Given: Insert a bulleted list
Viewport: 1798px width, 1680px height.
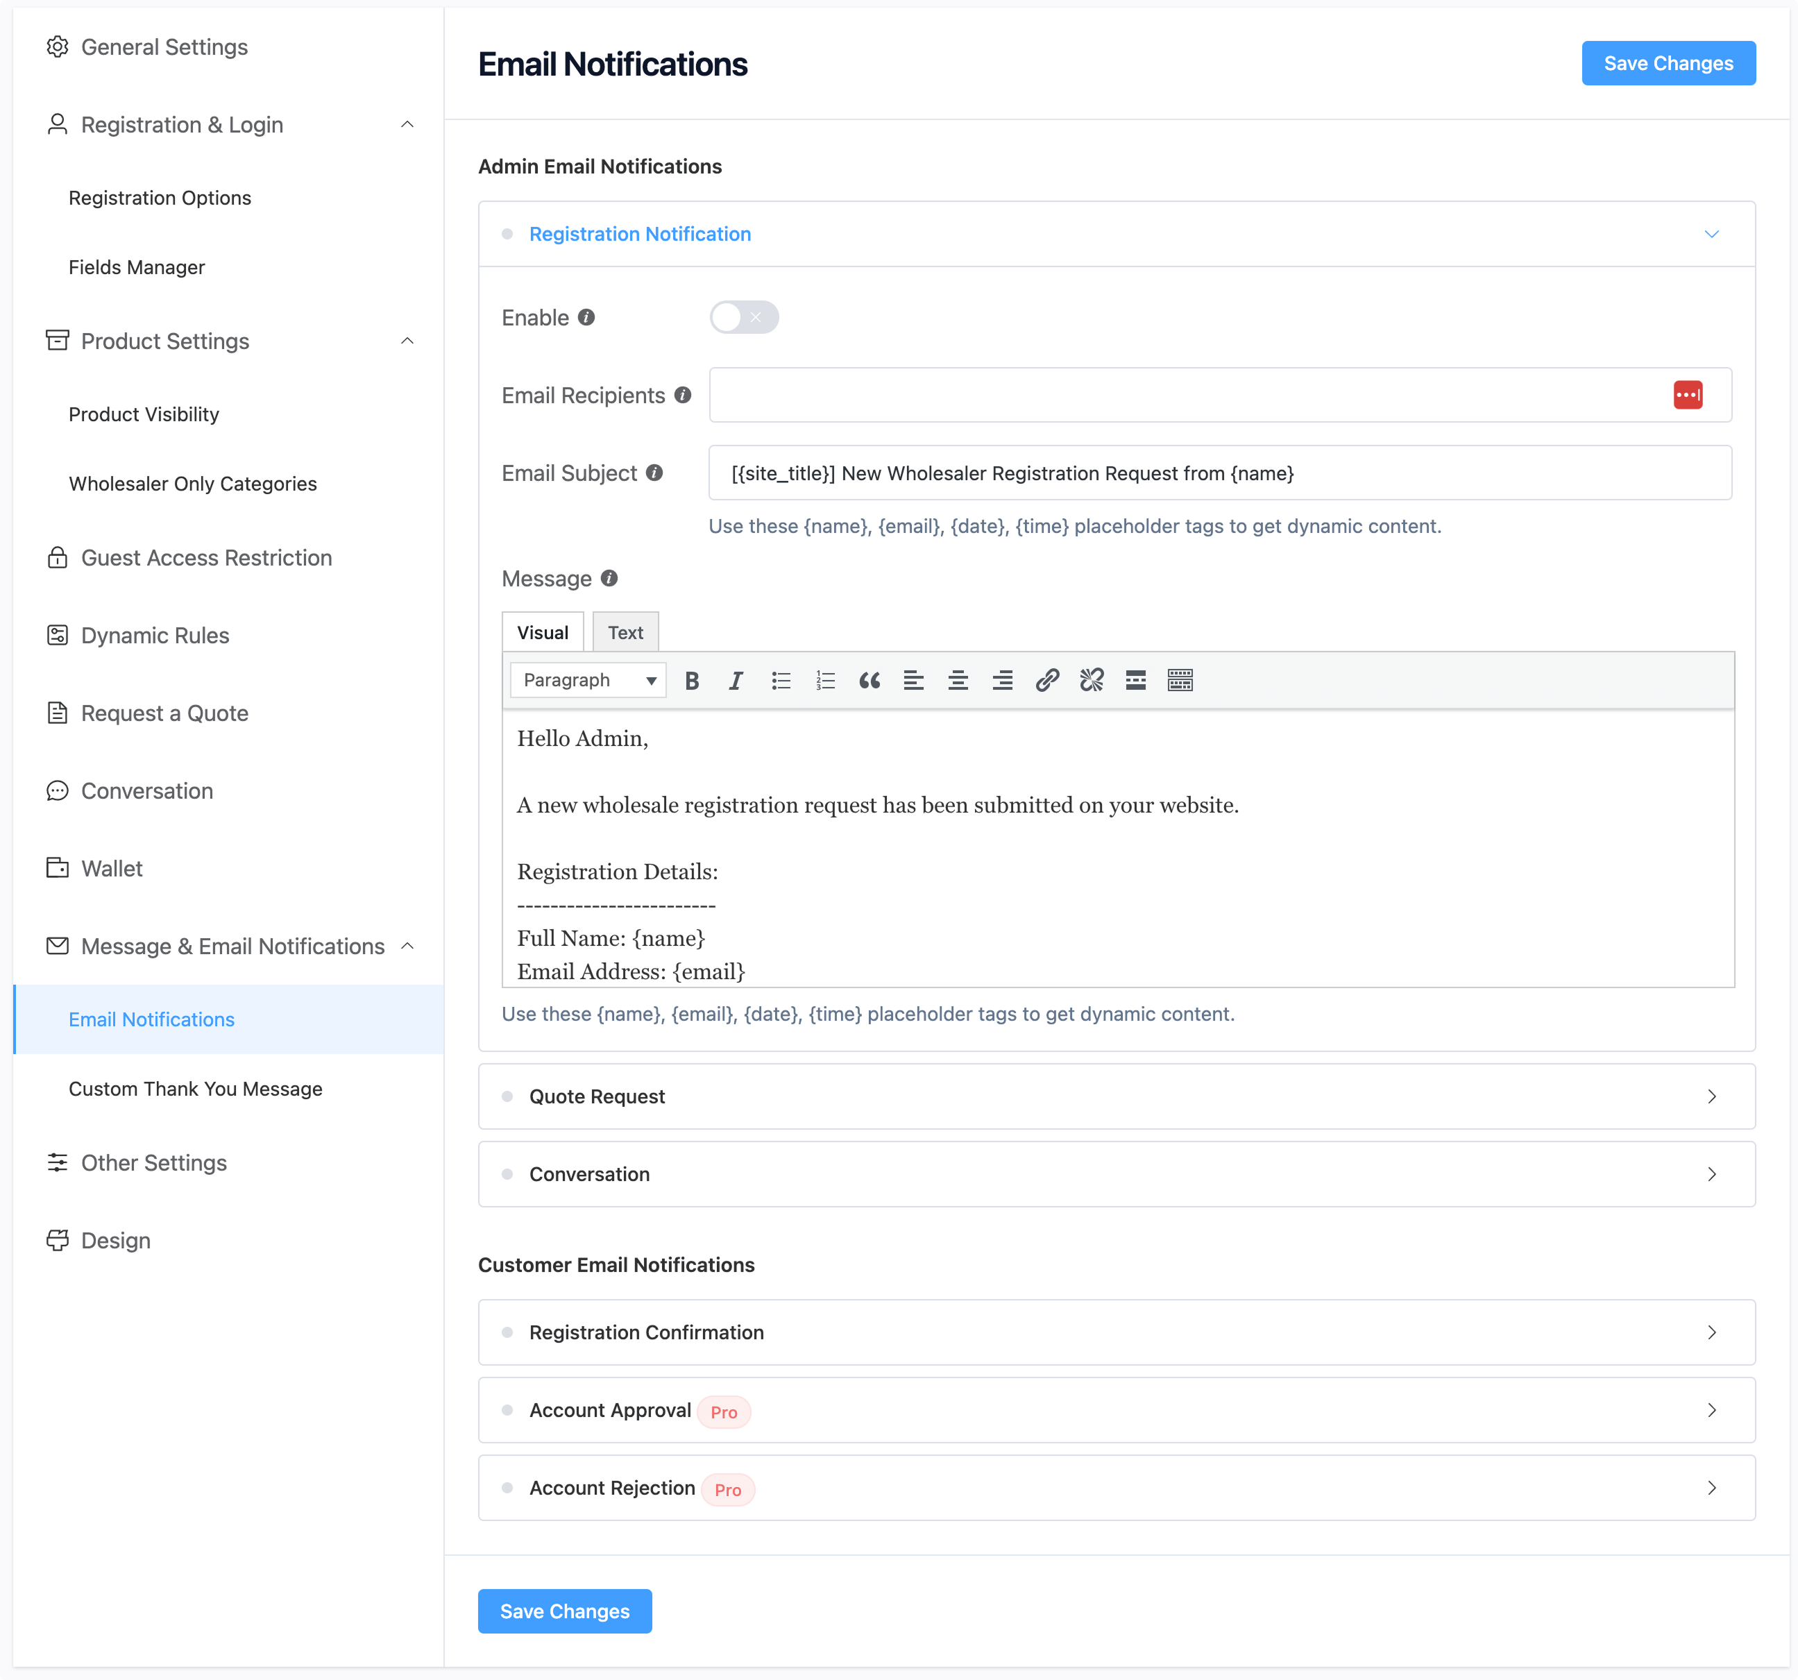Looking at the screenshot, I should click(781, 681).
